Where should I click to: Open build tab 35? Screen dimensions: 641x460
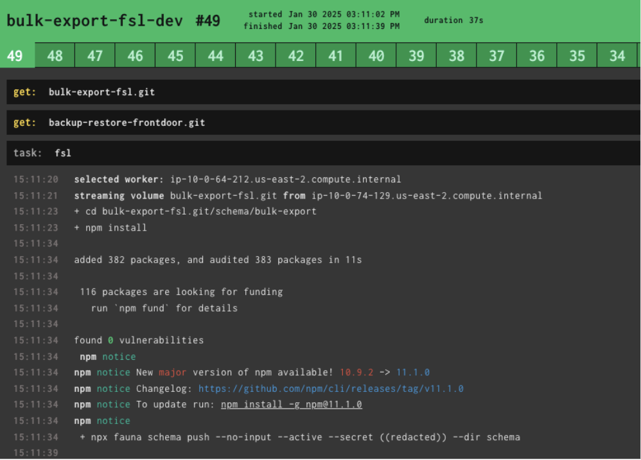tap(577, 55)
